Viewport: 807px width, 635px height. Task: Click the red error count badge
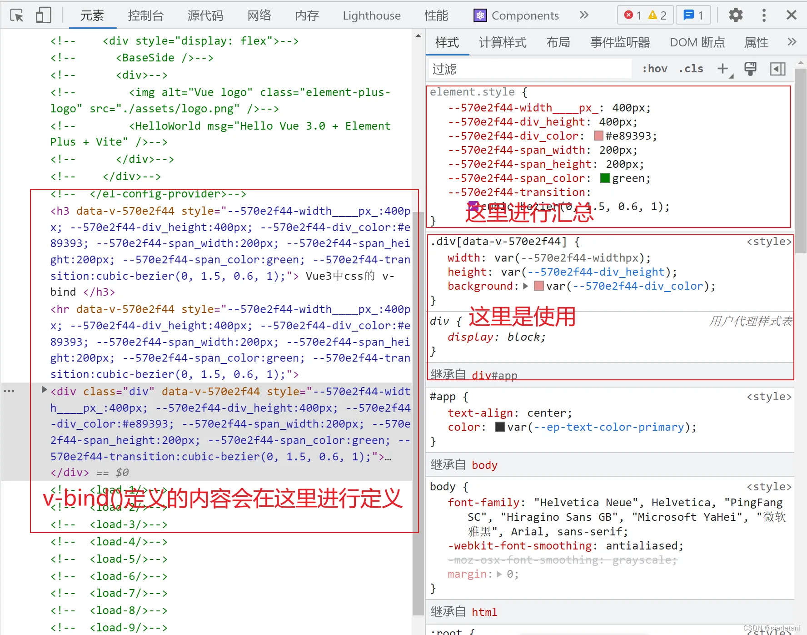pos(633,15)
